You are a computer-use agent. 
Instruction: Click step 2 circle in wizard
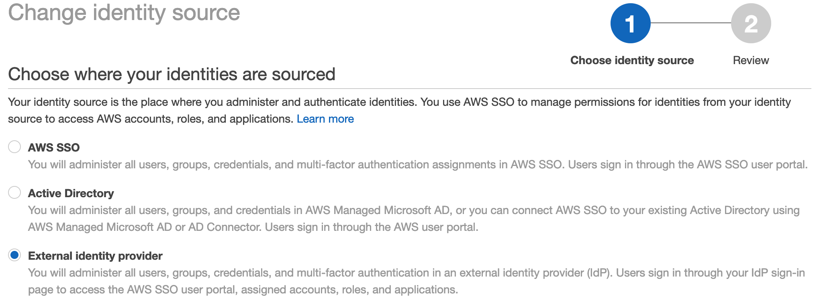pos(751,23)
